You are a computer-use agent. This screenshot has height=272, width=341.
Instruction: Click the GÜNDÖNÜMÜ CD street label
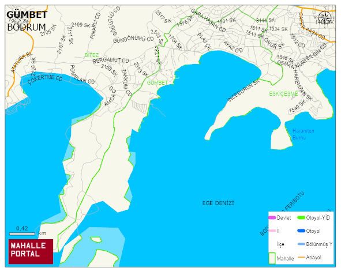(x=133, y=40)
